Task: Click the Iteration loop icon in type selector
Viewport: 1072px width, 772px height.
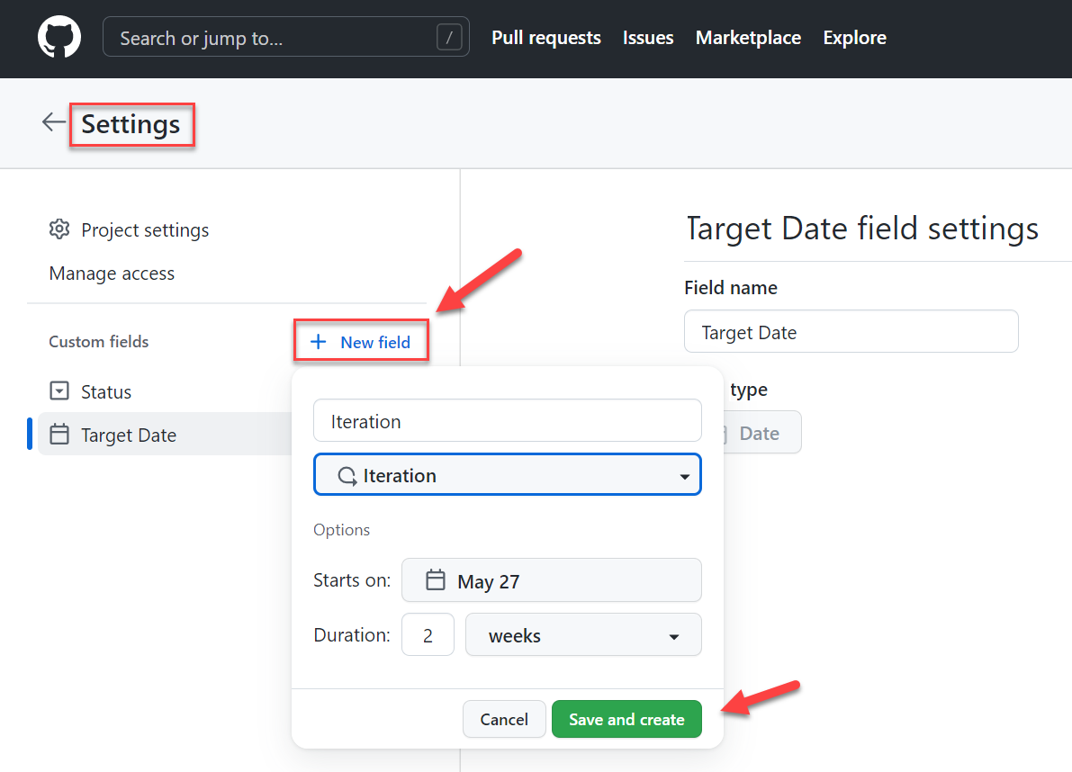Action: pyautogui.click(x=347, y=475)
